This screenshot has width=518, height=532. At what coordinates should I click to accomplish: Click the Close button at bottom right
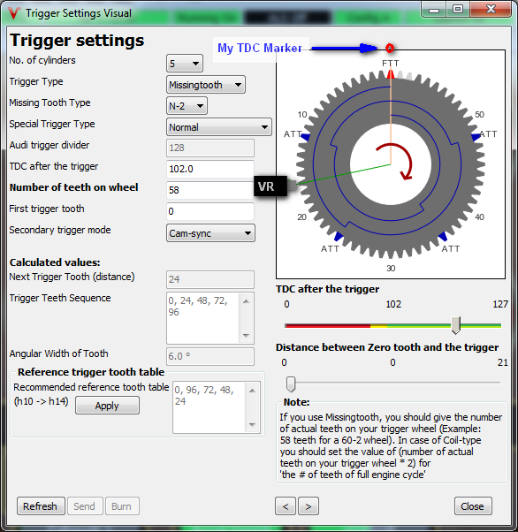click(x=473, y=506)
